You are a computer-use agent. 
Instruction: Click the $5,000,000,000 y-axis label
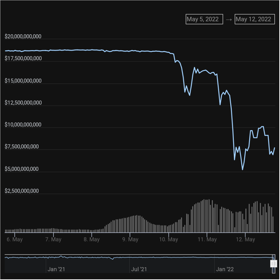point(22,169)
